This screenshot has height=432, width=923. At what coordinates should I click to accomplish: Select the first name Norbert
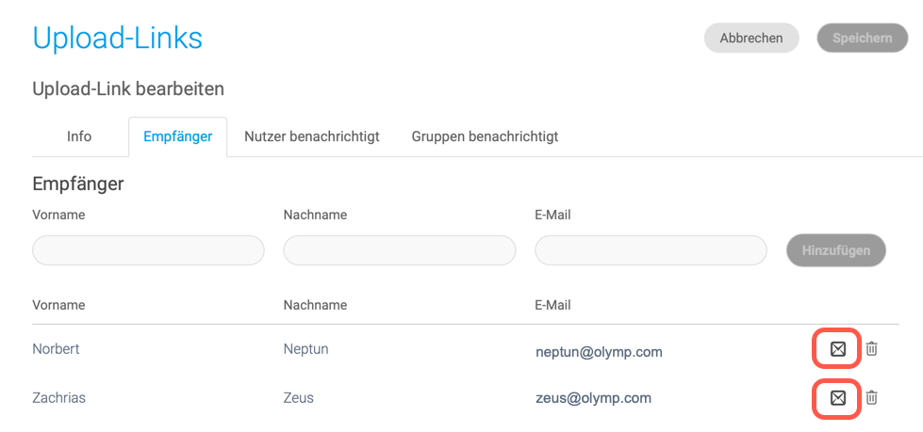pos(56,349)
